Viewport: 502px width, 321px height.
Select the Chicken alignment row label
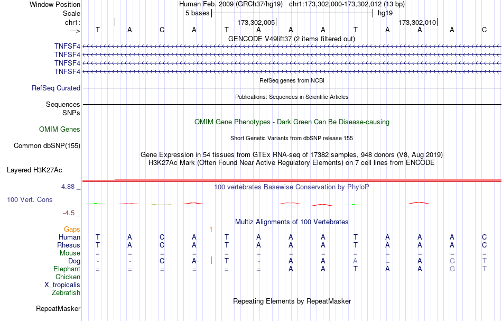click(68, 277)
